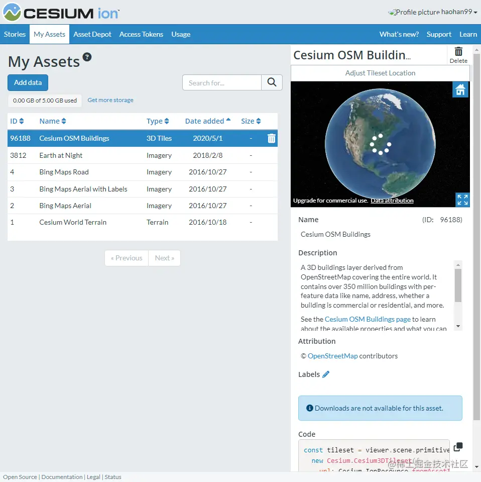Select the Cesium OSM Buildings row
481x482 pixels.
coord(143,138)
